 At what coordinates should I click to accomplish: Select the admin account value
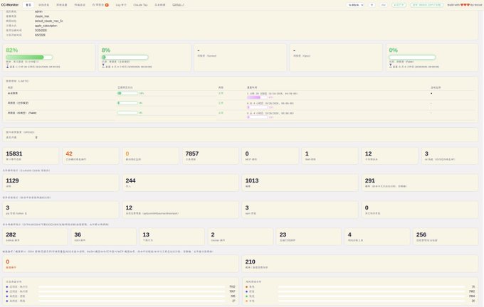coord(38,11)
